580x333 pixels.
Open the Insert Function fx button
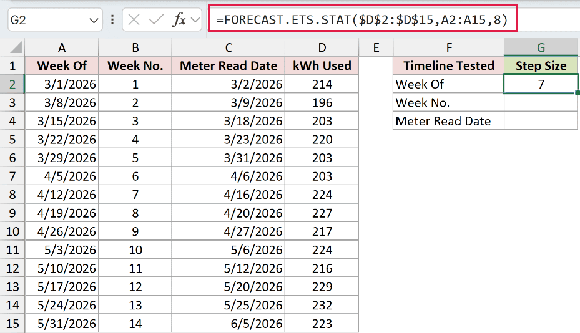point(179,19)
